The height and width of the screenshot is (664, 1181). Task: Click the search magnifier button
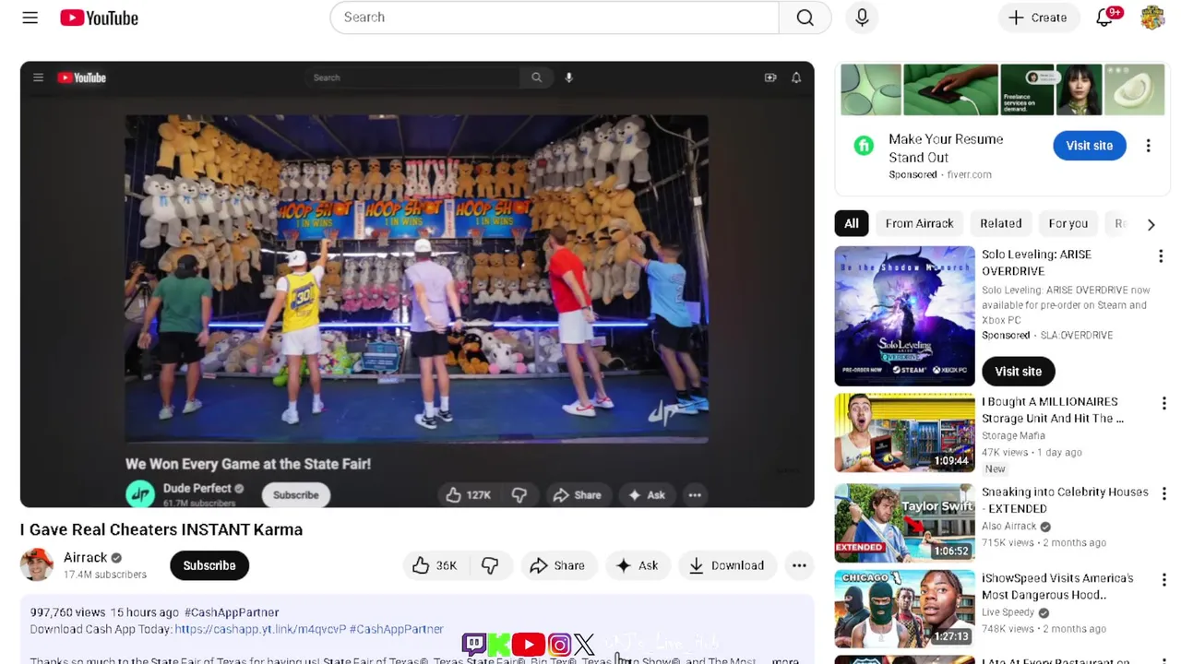coord(805,18)
